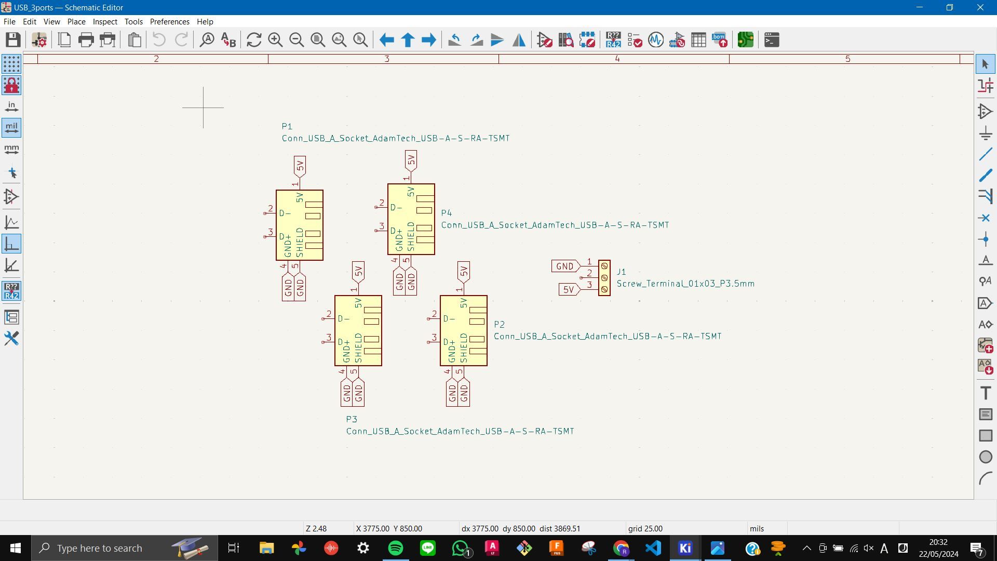Select the Draw Arc tool
997x561 pixels.
986,478
